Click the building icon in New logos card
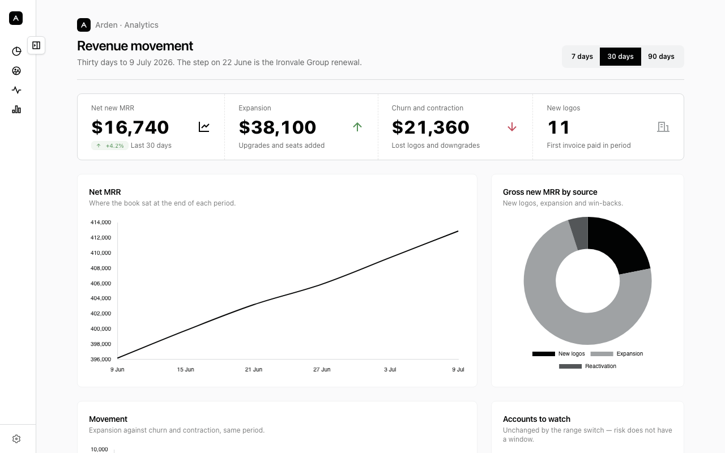 [x=663, y=127]
